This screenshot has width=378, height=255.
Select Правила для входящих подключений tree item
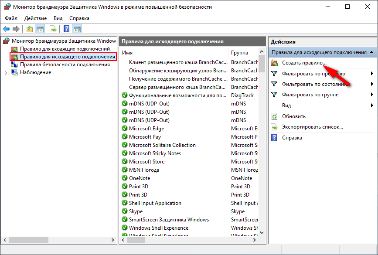tap(65, 49)
